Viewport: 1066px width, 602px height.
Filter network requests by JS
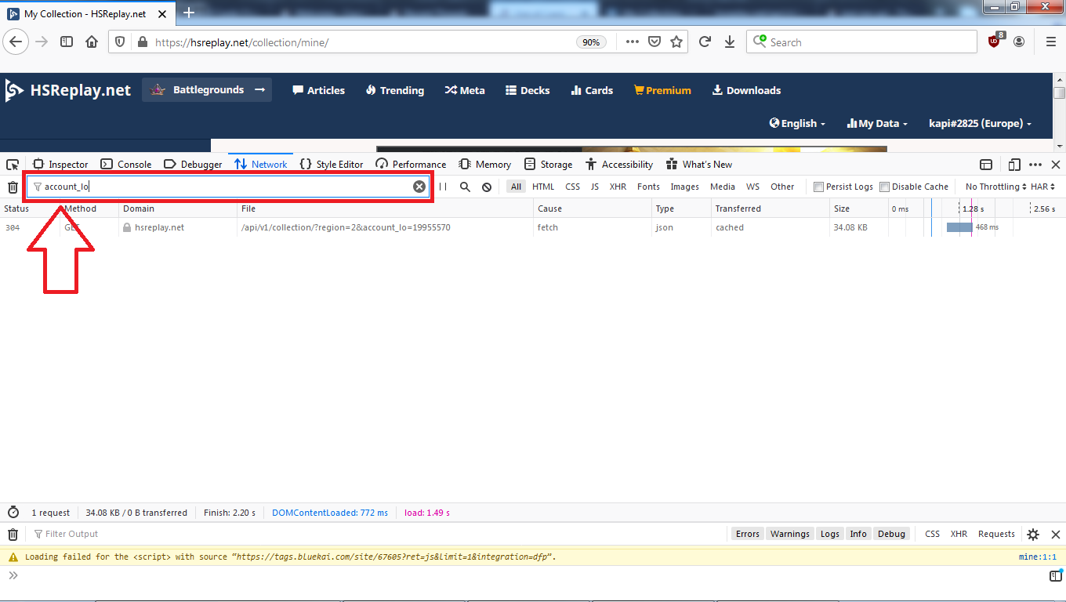click(595, 187)
